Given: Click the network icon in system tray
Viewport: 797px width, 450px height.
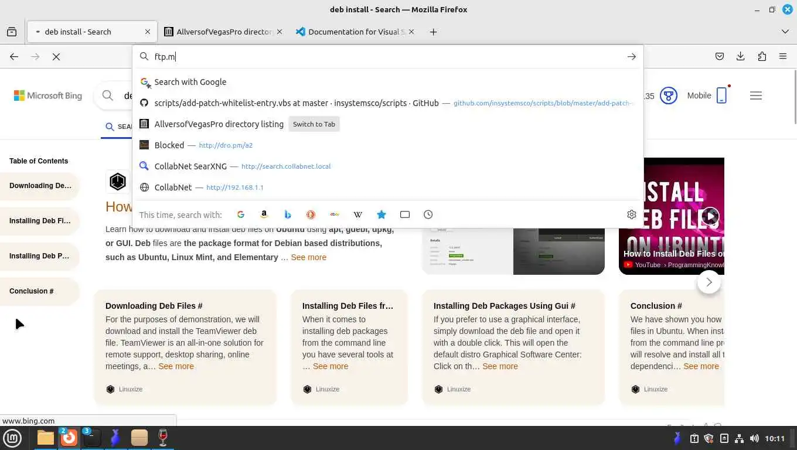Looking at the screenshot, I should pyautogui.click(x=739, y=438).
